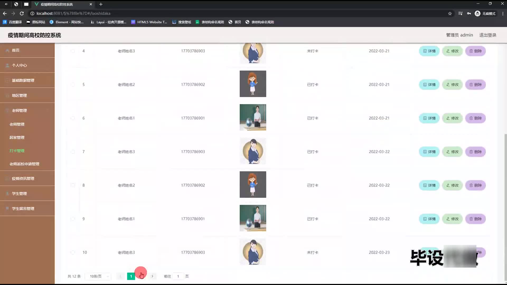507x285 pixels.
Task: Click the browser reload icon
Action: (x=22, y=13)
